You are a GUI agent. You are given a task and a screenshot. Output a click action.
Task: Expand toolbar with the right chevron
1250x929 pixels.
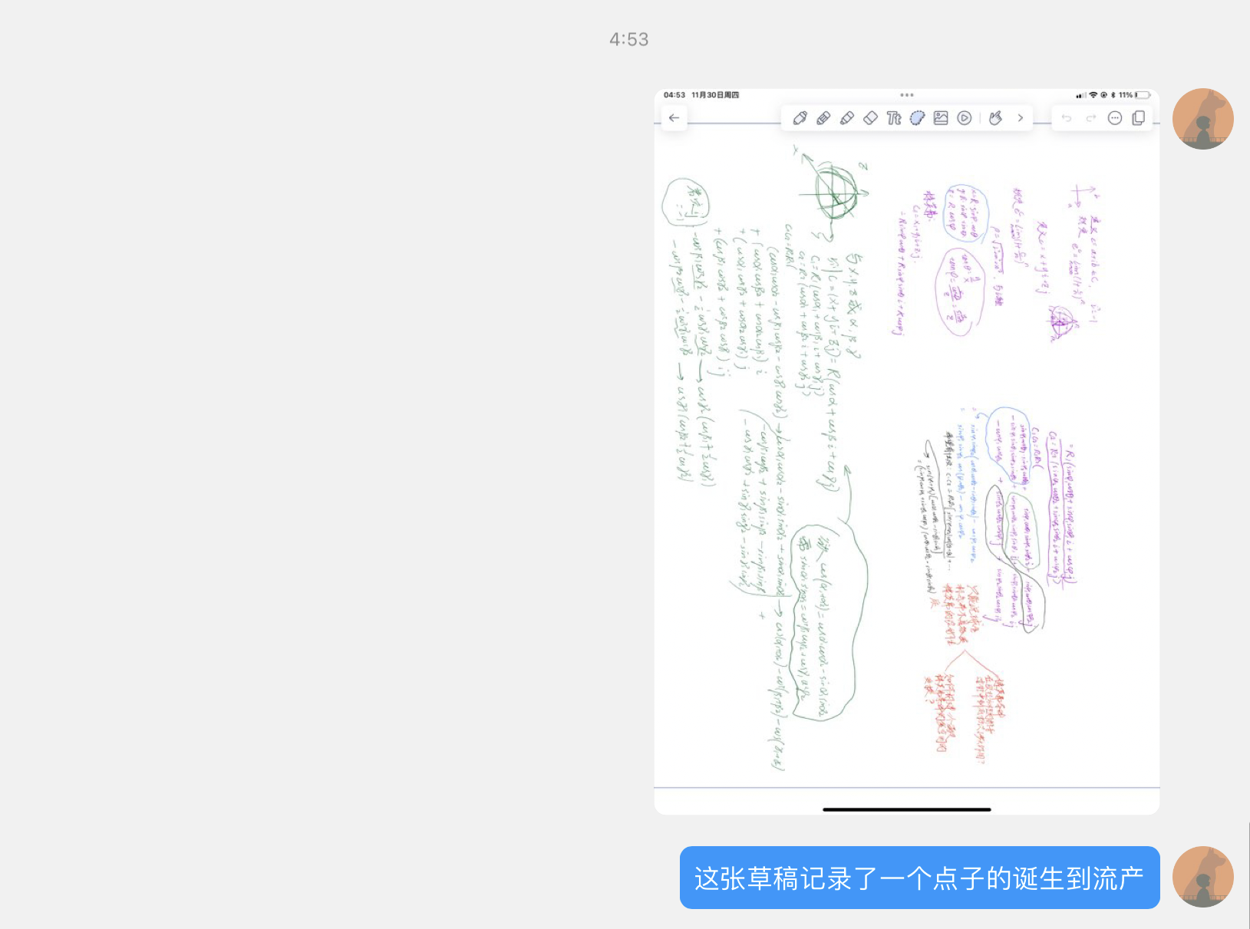click(1020, 118)
